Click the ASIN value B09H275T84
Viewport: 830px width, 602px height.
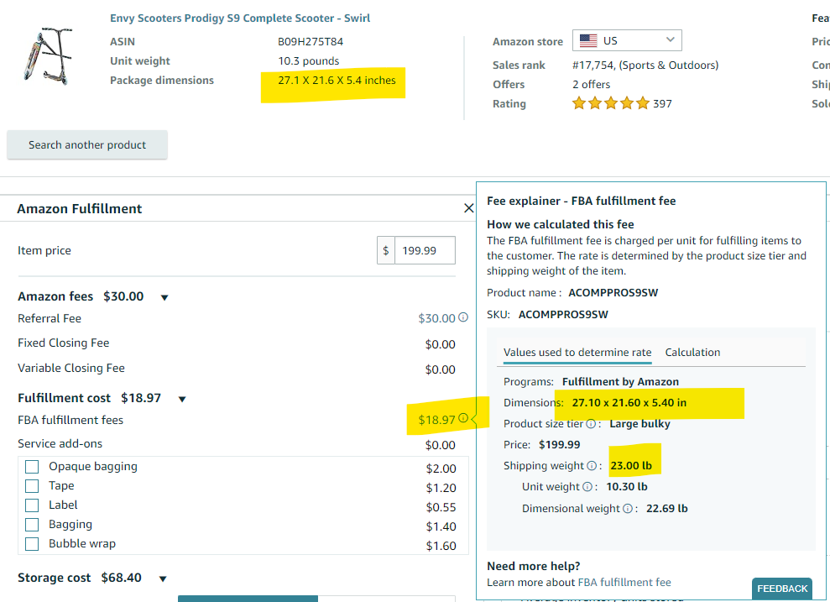pos(311,41)
